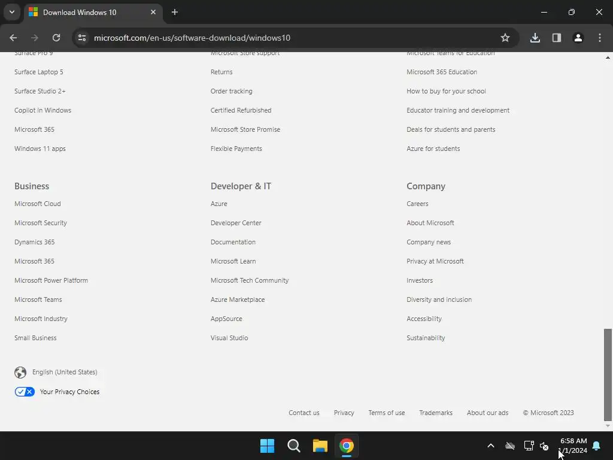Image resolution: width=613 pixels, height=460 pixels.
Task: Show hidden system tray icons
Action: (491, 446)
